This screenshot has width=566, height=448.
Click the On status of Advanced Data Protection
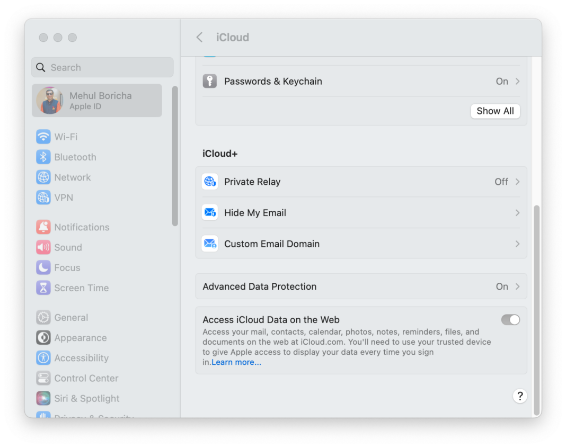(502, 286)
